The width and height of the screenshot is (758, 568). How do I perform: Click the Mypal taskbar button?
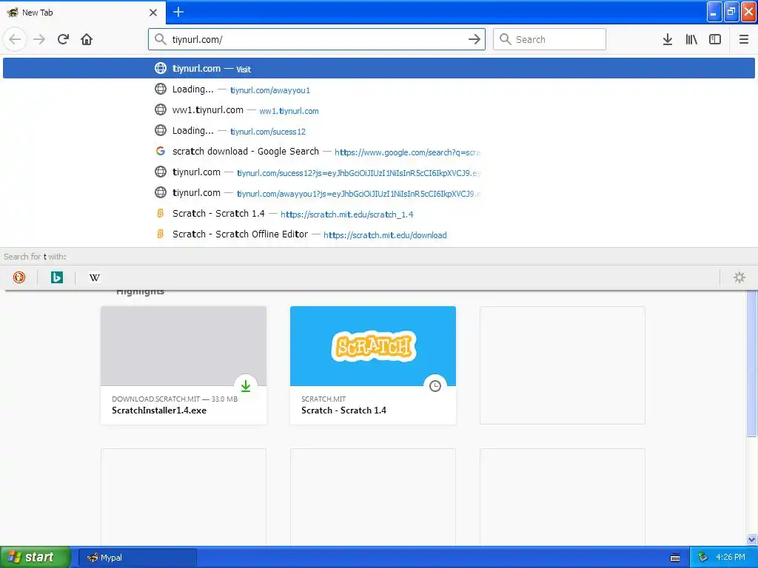pyautogui.click(x=138, y=558)
